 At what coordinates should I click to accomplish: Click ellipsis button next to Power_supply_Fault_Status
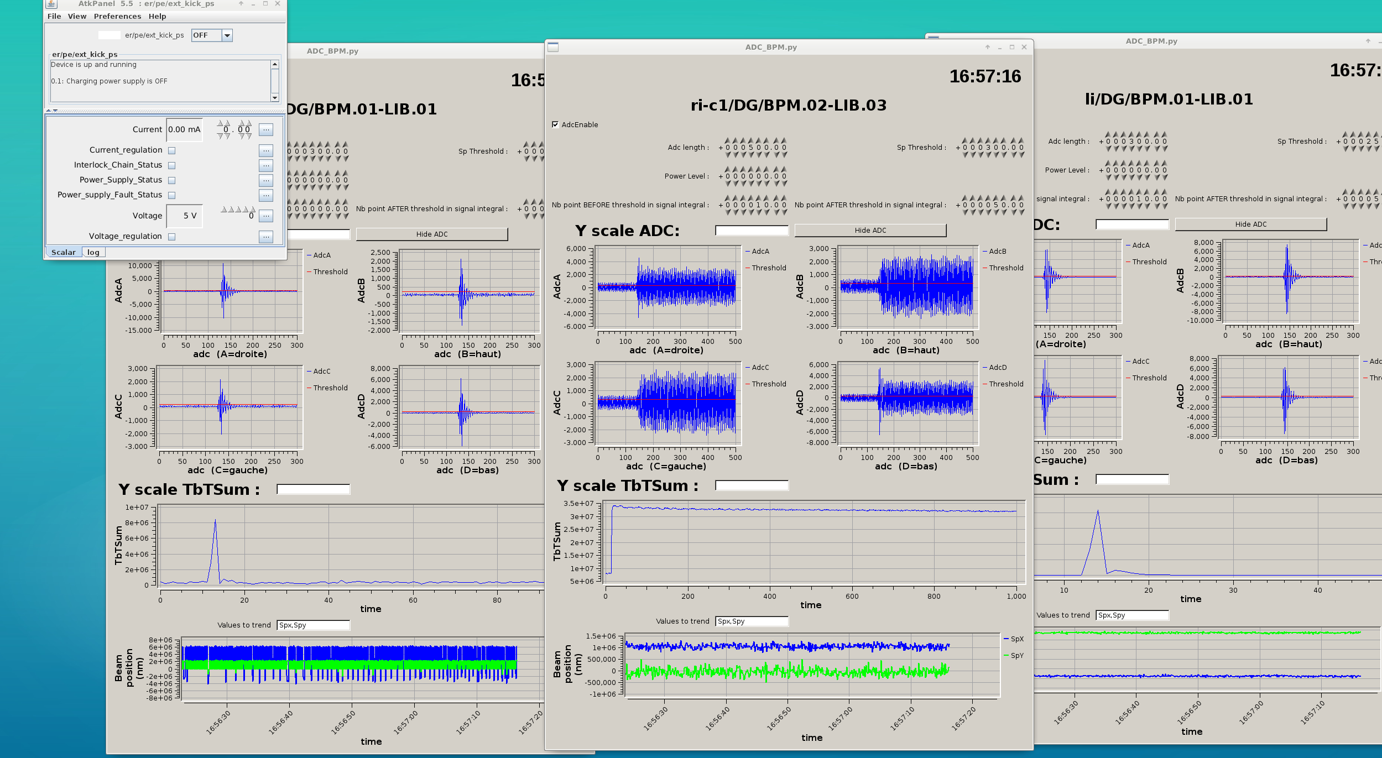[266, 195]
